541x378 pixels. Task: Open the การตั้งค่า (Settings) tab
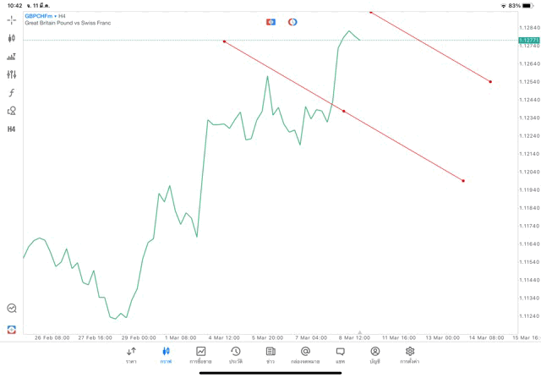point(410,355)
